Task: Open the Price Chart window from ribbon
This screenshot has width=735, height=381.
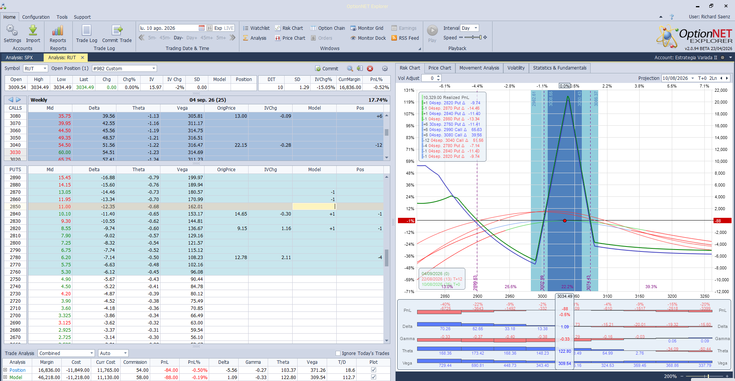Action: tap(290, 38)
